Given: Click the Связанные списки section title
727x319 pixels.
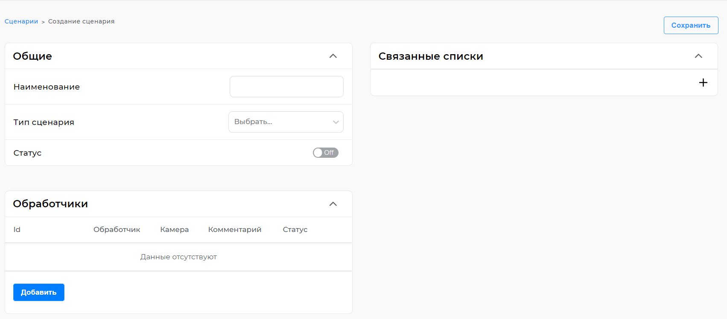Looking at the screenshot, I should click(431, 56).
